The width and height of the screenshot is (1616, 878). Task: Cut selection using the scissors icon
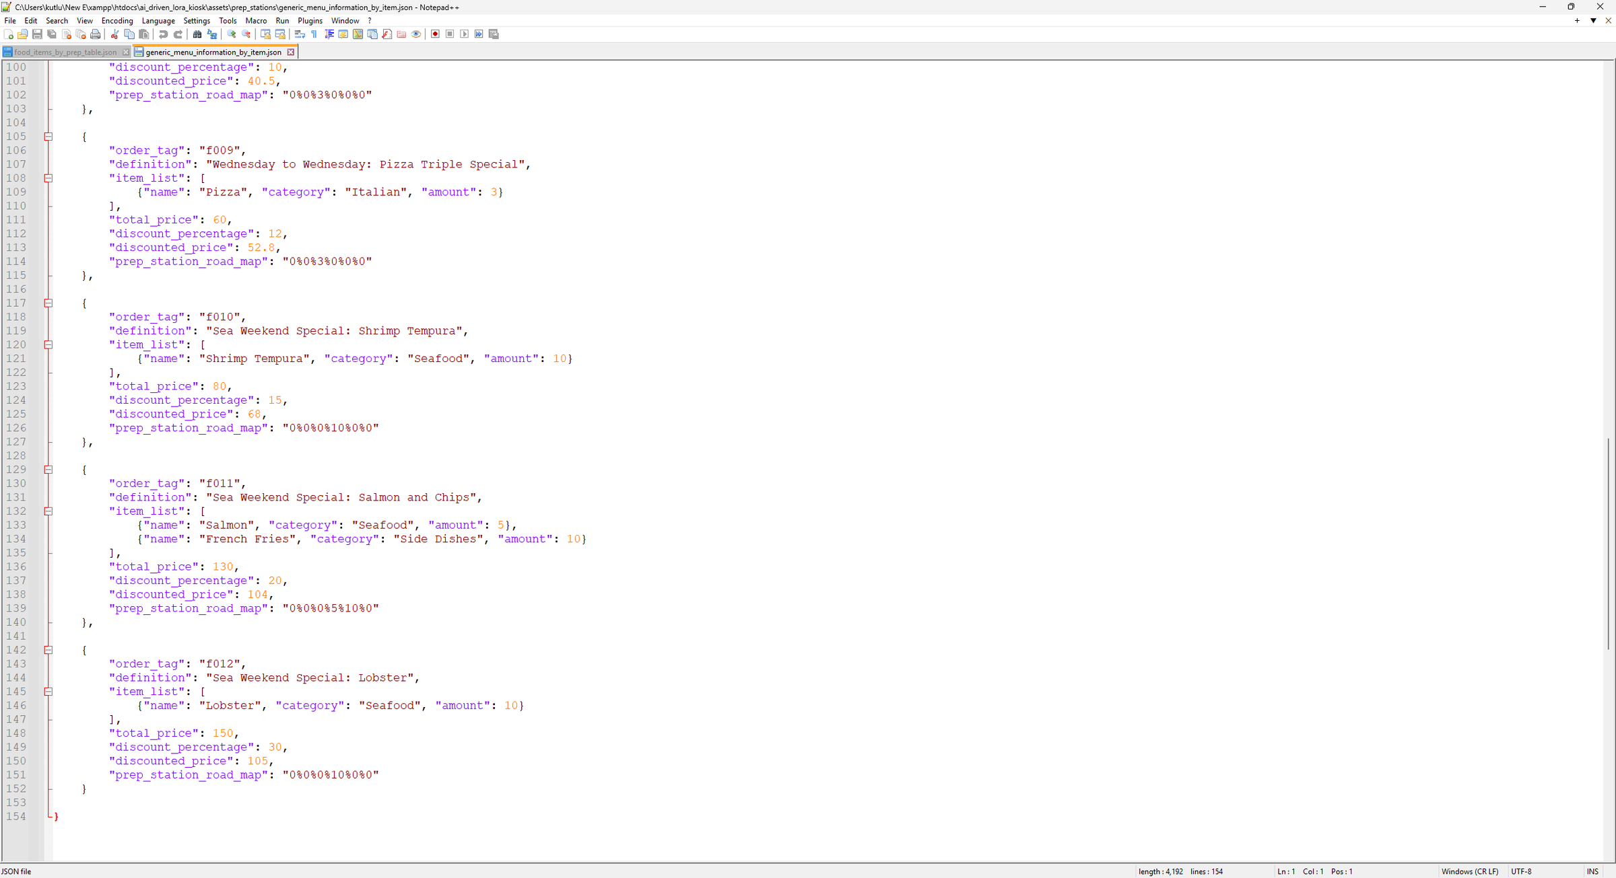114,34
